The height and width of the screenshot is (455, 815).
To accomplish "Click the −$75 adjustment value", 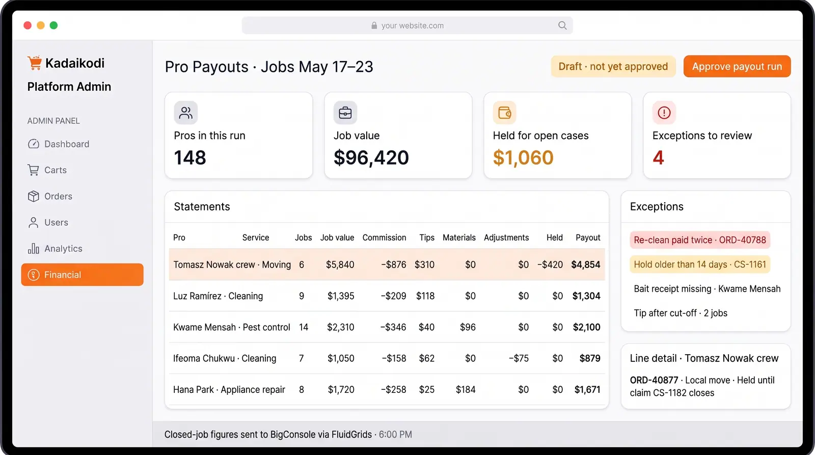I will pyautogui.click(x=519, y=358).
